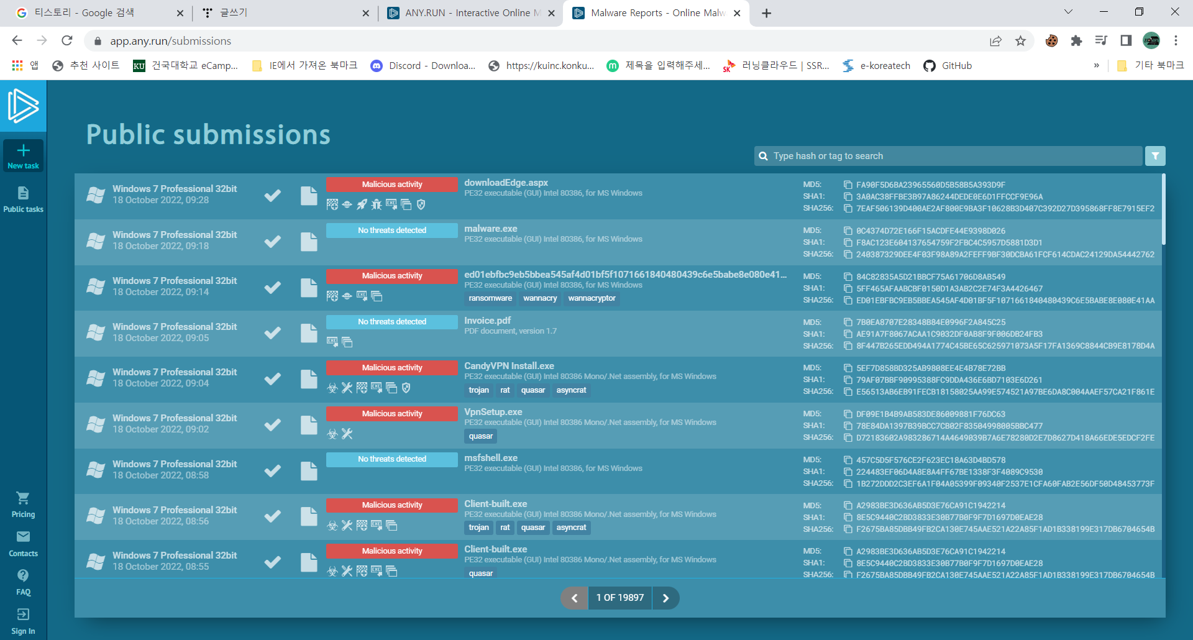The height and width of the screenshot is (640, 1193).
Task: Copy MD5 hash of CandyVPN Install.exe
Action: click(x=848, y=368)
